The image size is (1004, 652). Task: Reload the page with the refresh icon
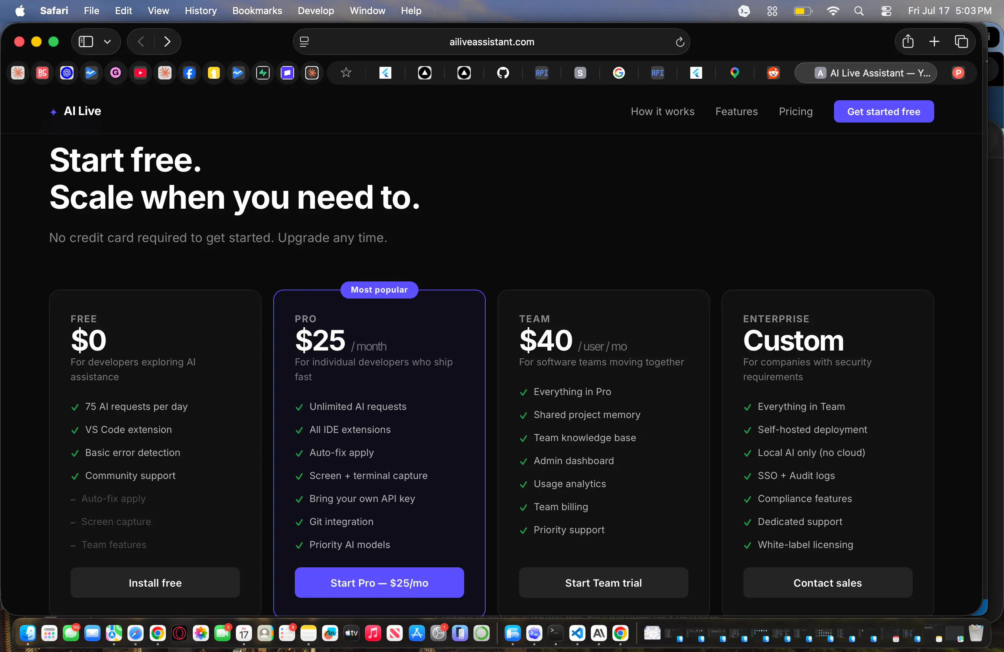click(x=679, y=42)
